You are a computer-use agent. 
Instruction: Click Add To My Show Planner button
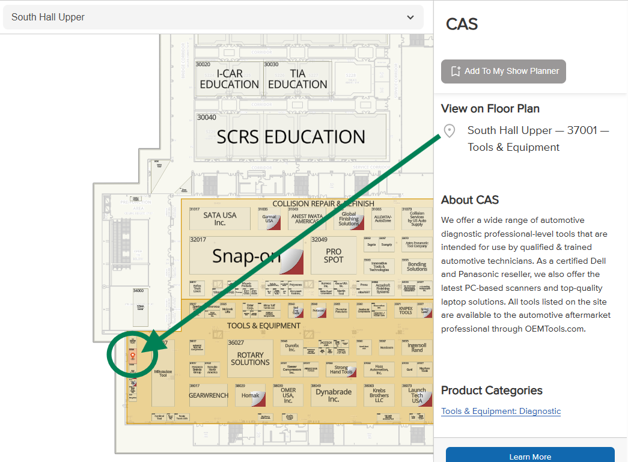pos(504,71)
